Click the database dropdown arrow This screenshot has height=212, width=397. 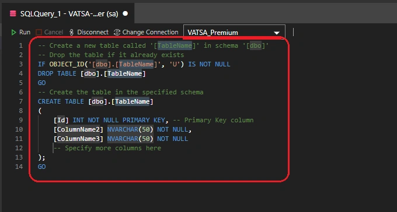277,33
